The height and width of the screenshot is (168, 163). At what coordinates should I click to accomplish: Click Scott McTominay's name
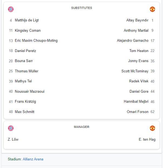pos(135,71)
